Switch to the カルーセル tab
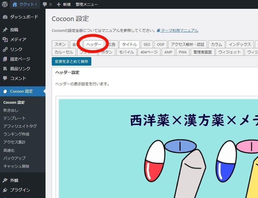This screenshot has height=198, width=258. (64, 52)
